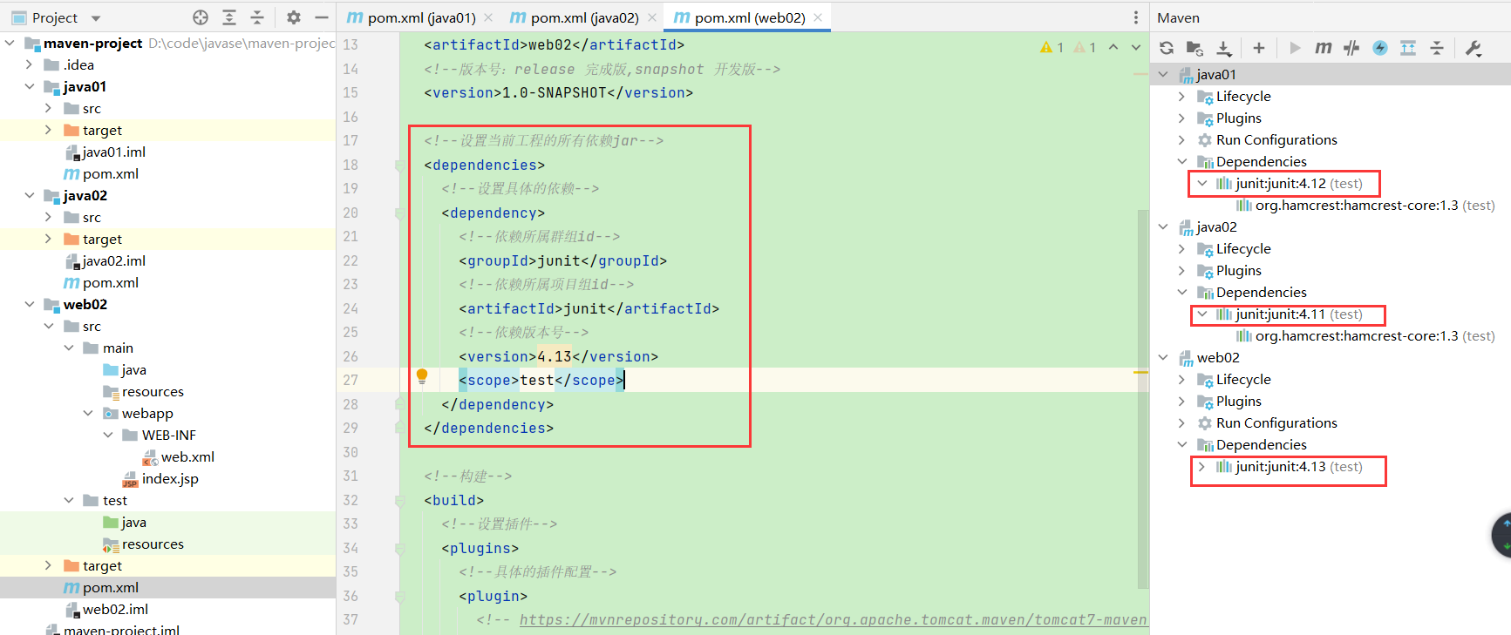1511x635 pixels.
Task: Open java01.iml file
Action: point(105,152)
